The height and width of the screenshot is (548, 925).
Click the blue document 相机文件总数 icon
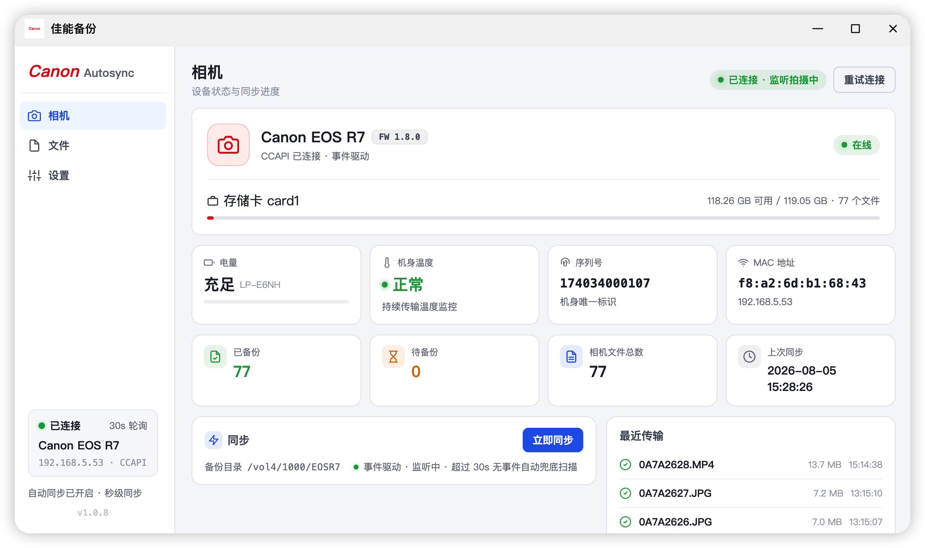point(571,357)
